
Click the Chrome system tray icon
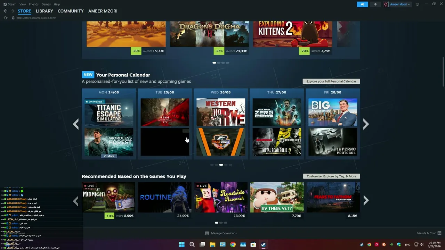tap(369, 244)
